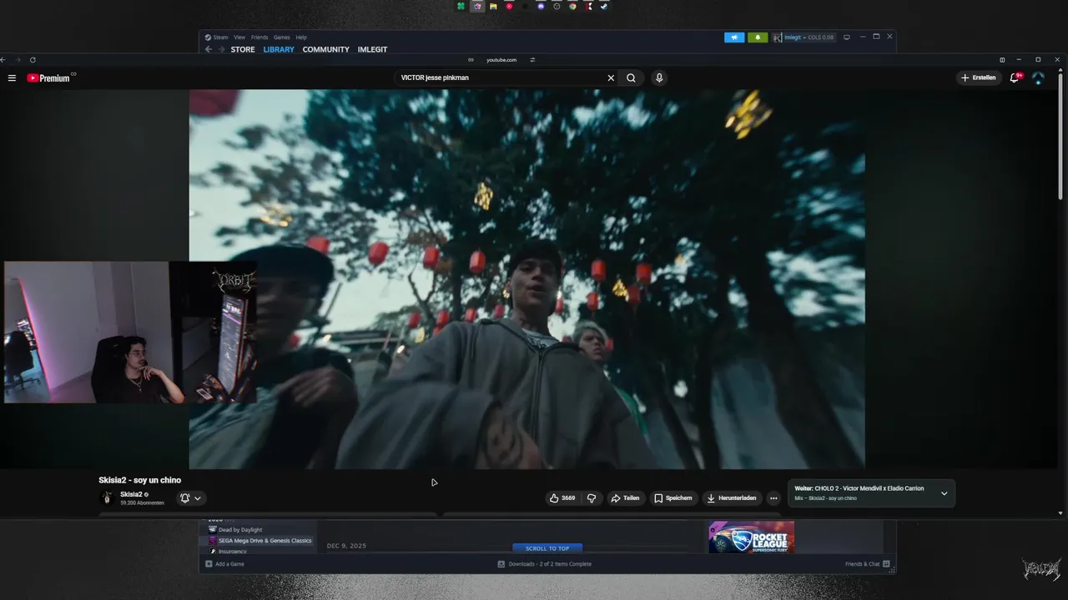
Task: Open the Friends menu in Steam
Action: pos(259,37)
